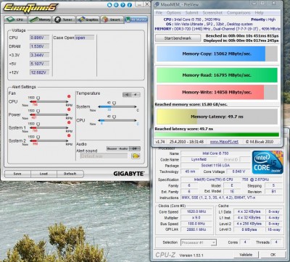
Task: Click the Default button in EasyTune6
Action: [x=70, y=174]
